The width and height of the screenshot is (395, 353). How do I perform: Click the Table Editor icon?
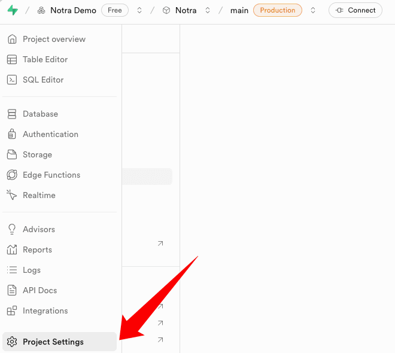(x=12, y=60)
